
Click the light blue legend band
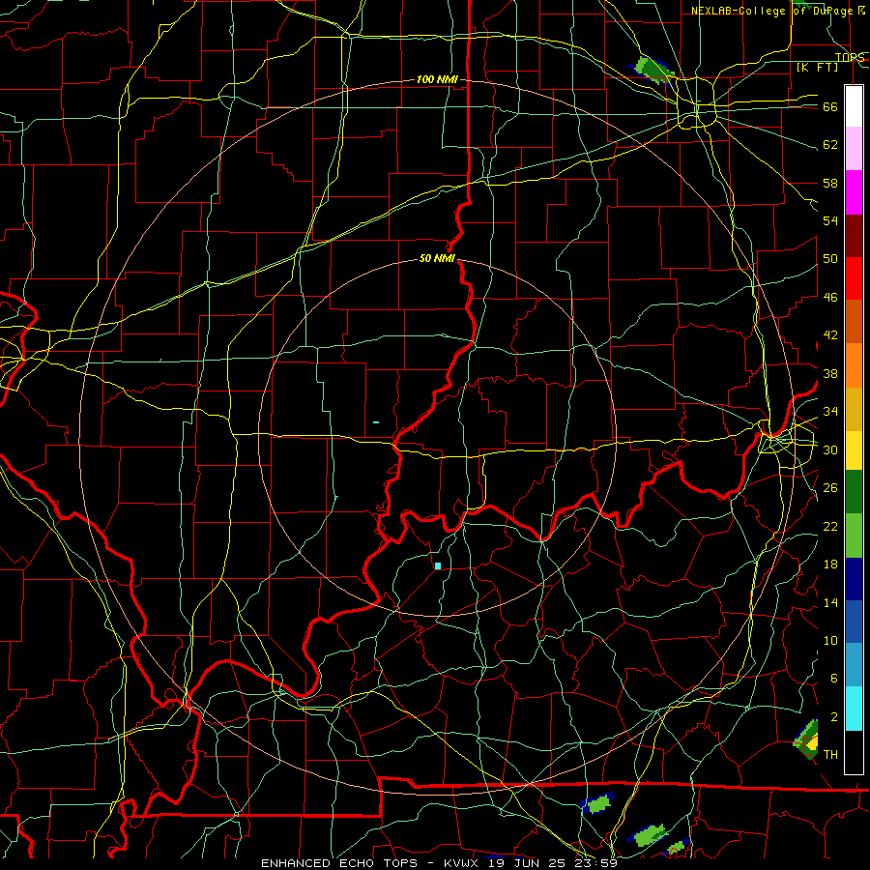click(x=854, y=665)
